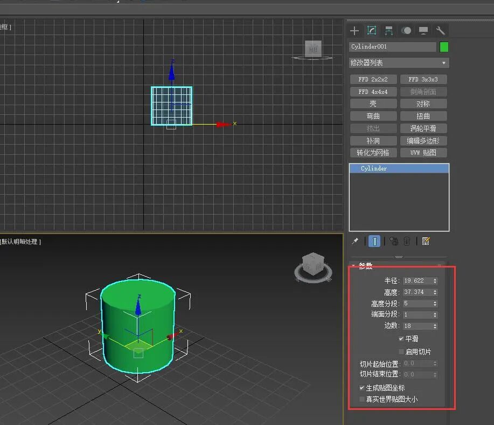The width and height of the screenshot is (494, 425).
Task: Enable the 真实世界贴图大小 checkbox
Action: (x=362, y=399)
